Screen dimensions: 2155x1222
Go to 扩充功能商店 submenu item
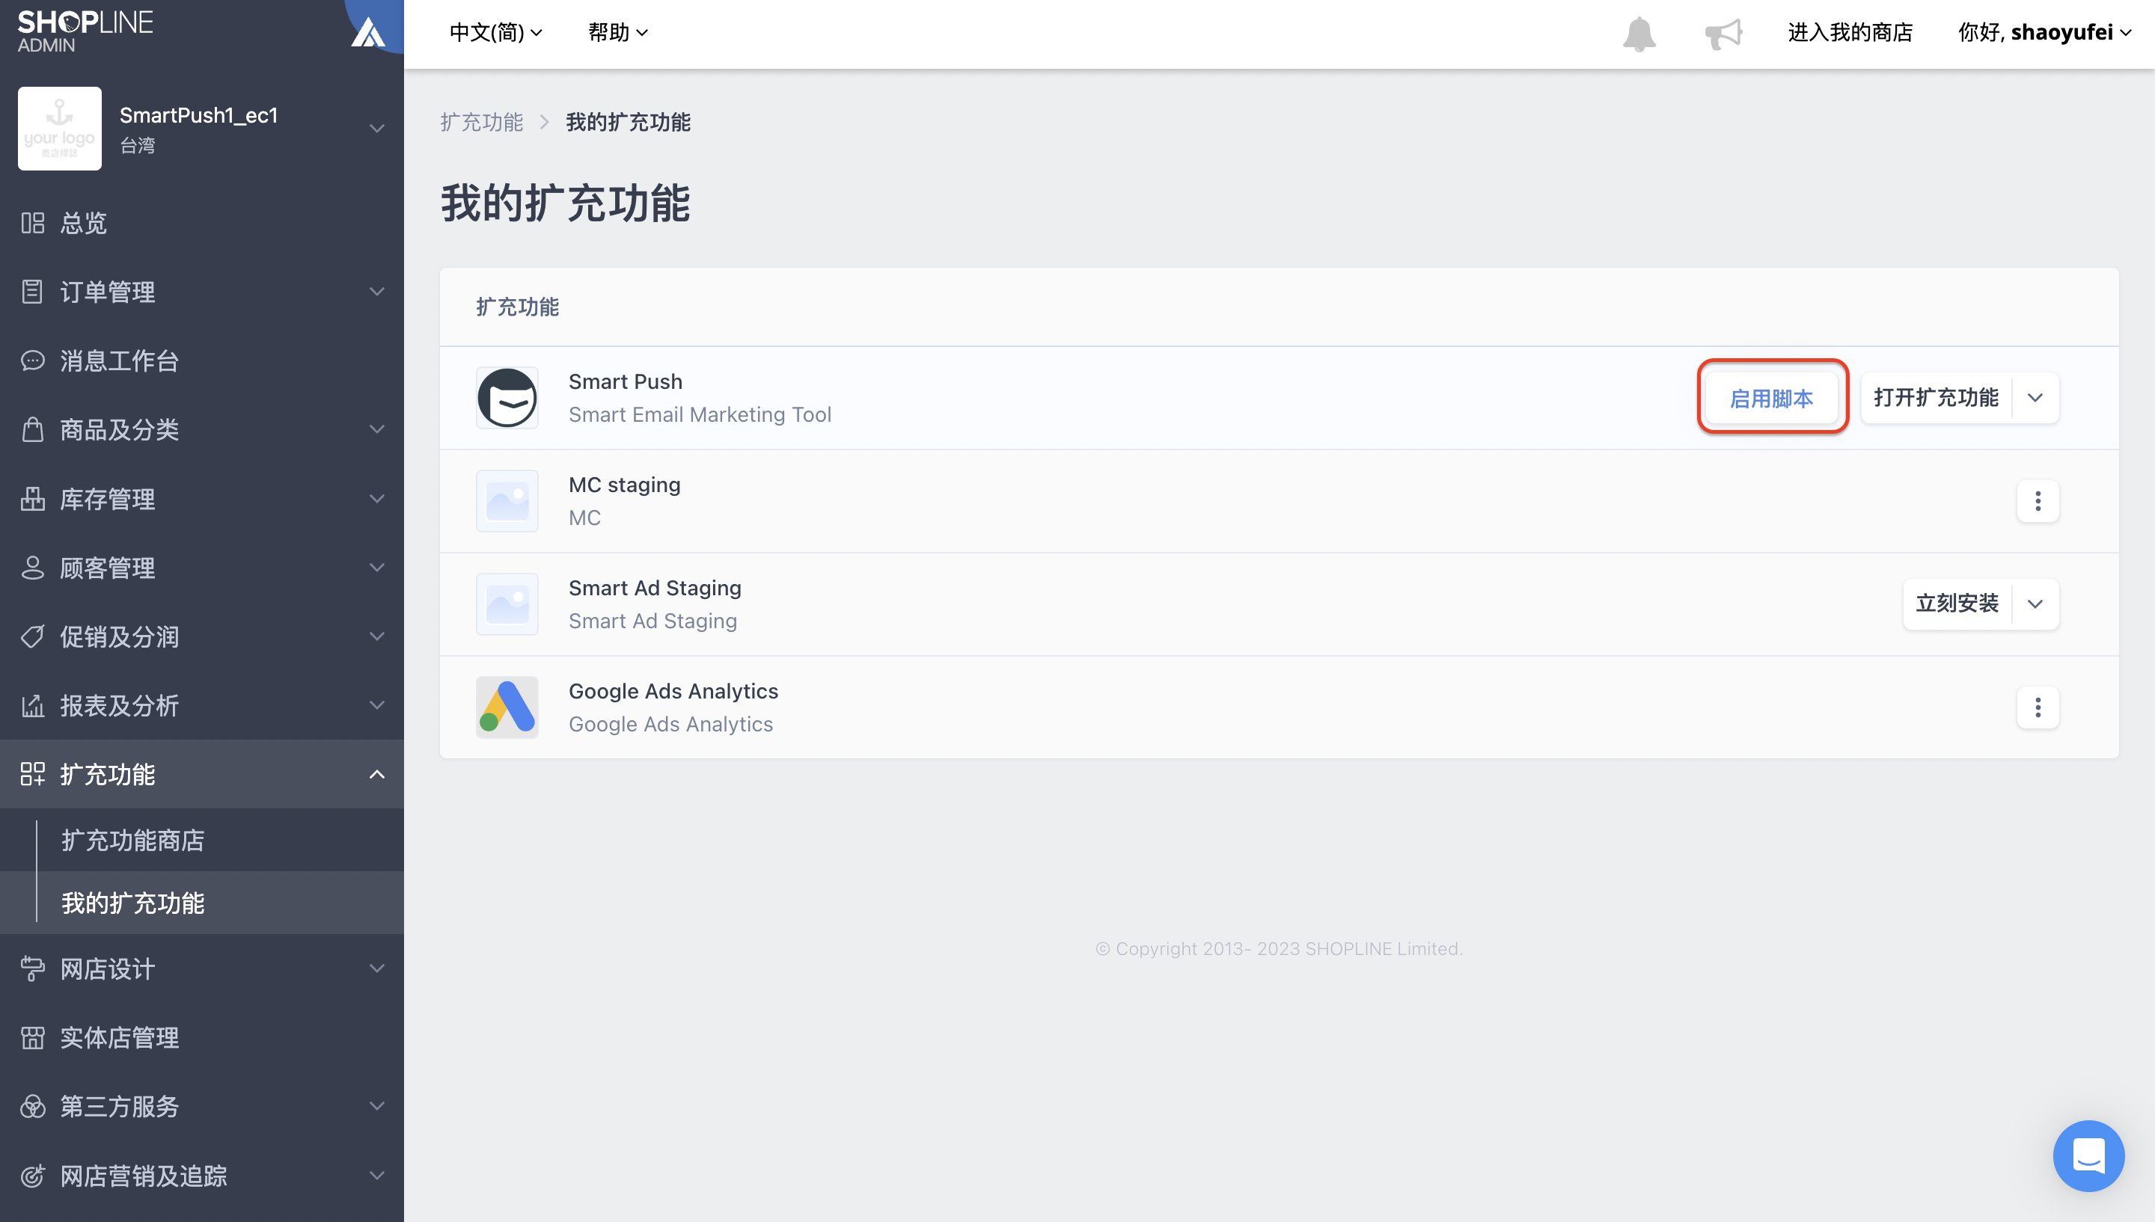132,840
